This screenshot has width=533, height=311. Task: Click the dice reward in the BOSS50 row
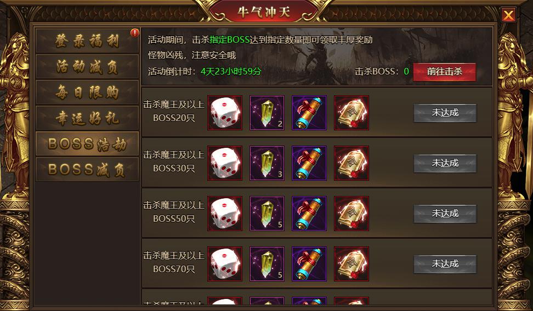point(225,213)
